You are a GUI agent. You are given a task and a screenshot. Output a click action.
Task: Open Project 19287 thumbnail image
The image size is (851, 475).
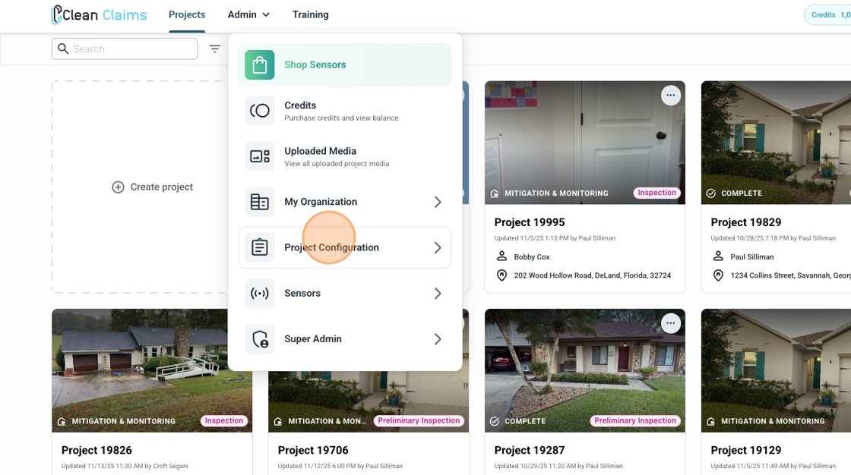pyautogui.click(x=584, y=370)
